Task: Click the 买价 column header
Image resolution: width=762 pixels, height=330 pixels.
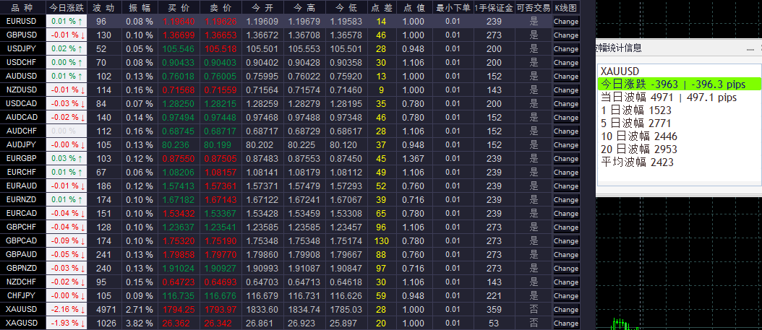Action: 179,7
